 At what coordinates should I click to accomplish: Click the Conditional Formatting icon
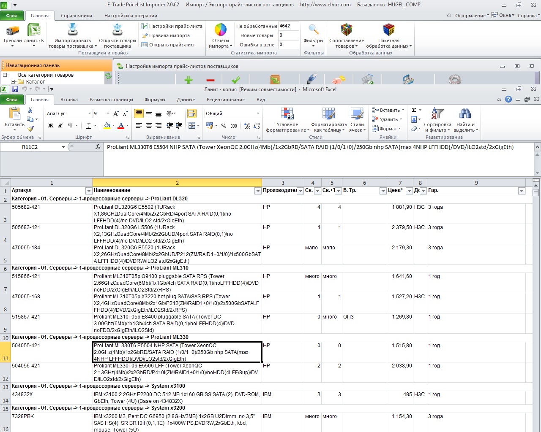pyautogui.click(x=287, y=114)
